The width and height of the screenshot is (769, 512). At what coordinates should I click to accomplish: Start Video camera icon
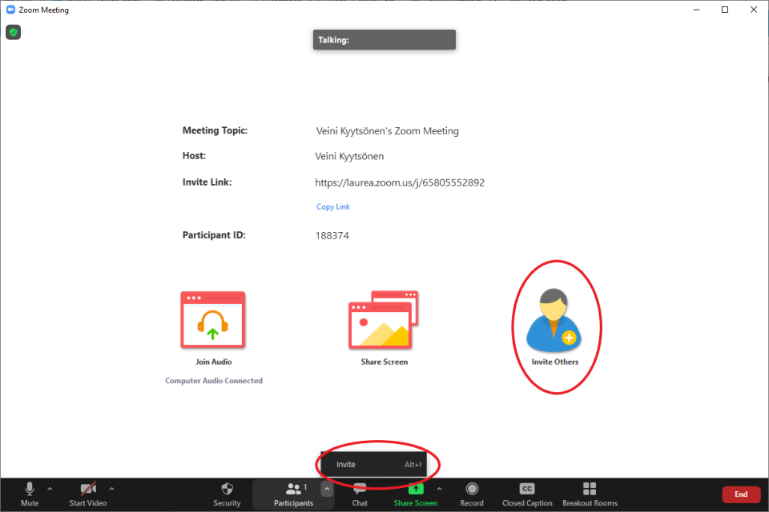(x=88, y=489)
